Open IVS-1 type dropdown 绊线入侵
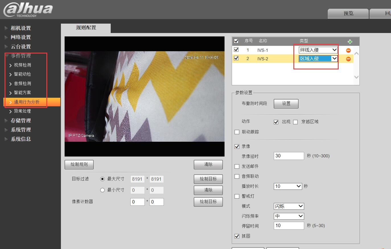391x249 pixels. [318, 50]
